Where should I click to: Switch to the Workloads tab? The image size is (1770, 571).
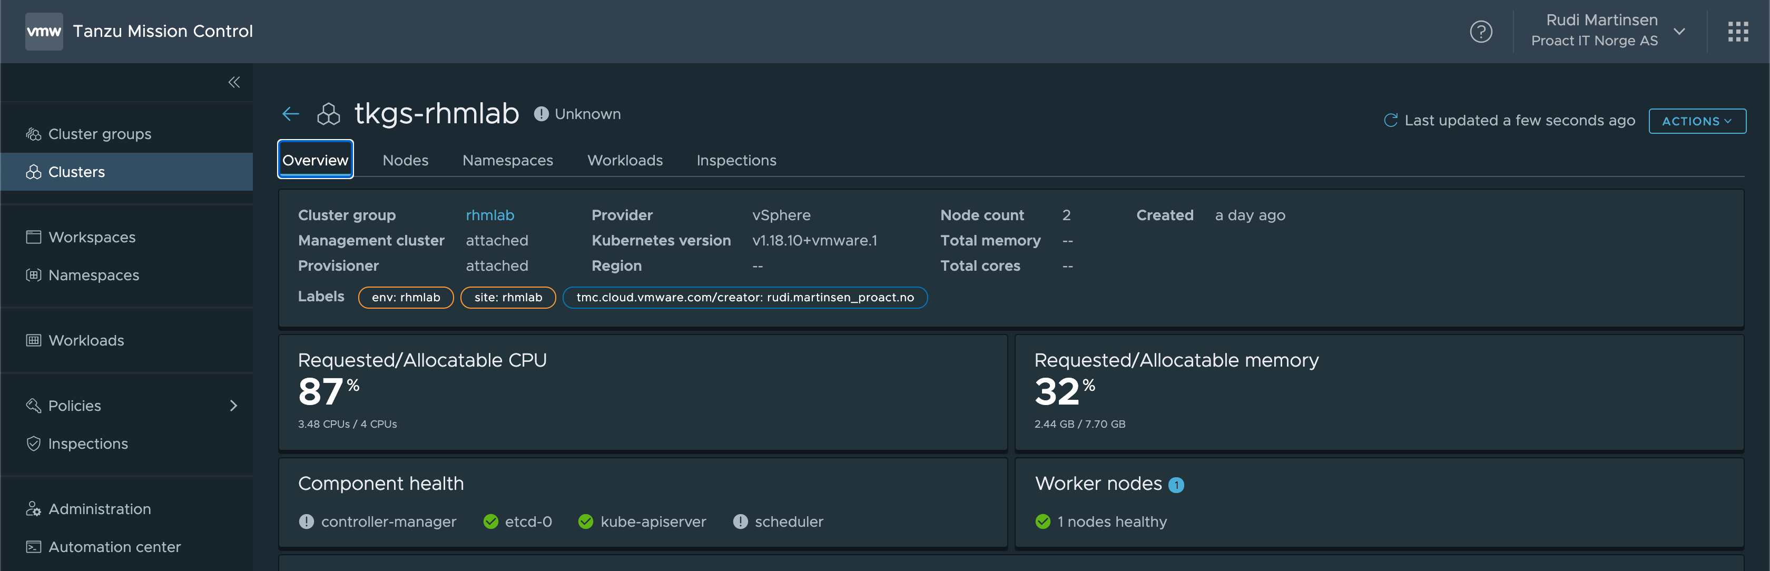(625, 160)
